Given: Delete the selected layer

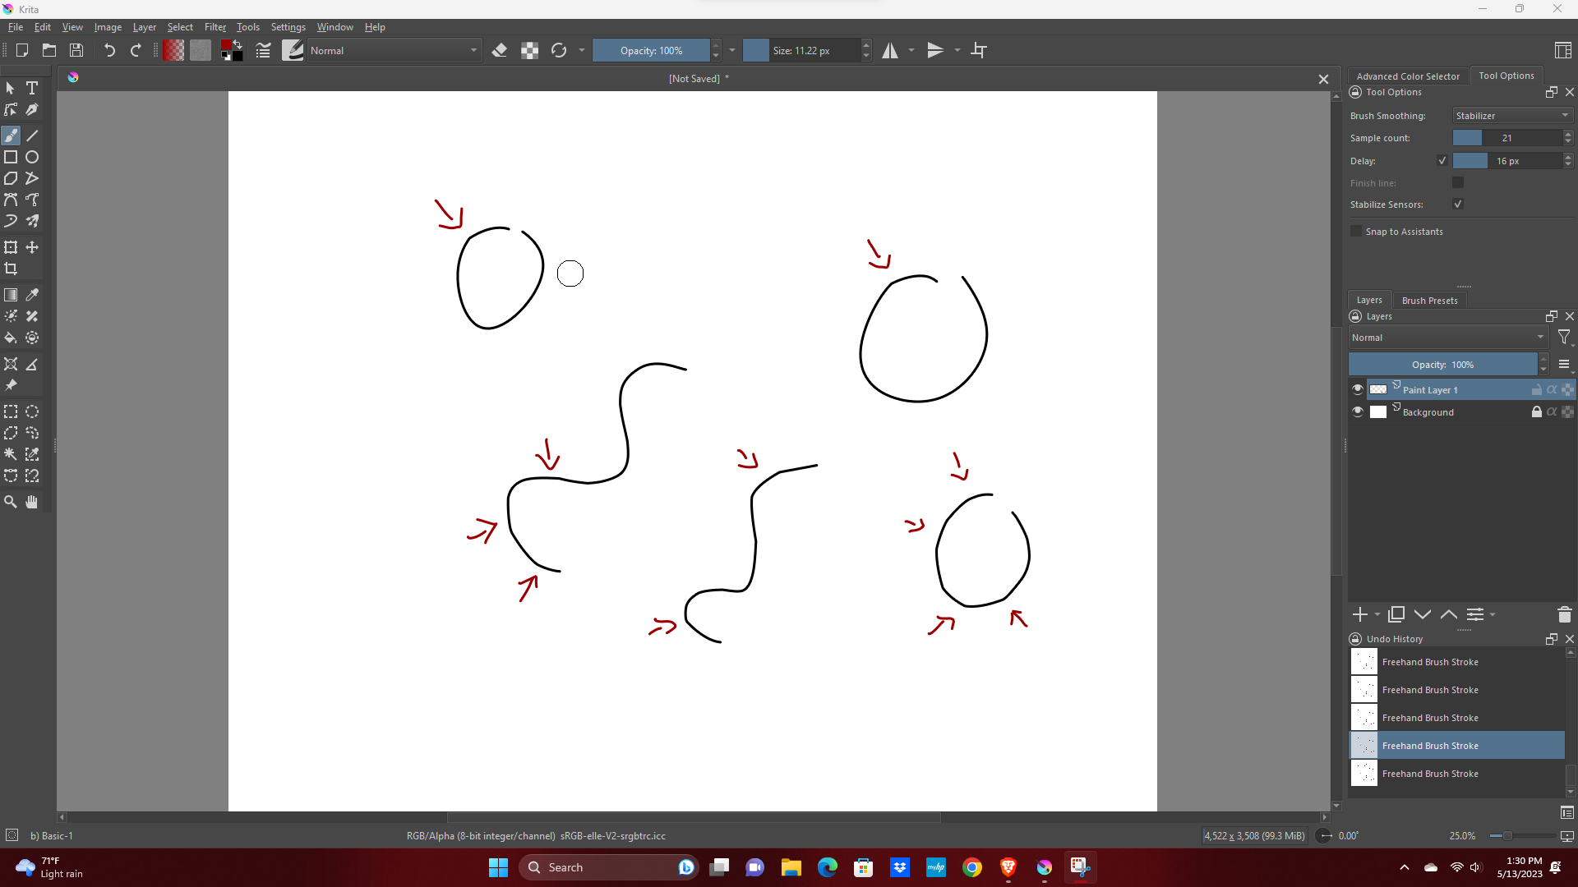Looking at the screenshot, I should tap(1564, 614).
